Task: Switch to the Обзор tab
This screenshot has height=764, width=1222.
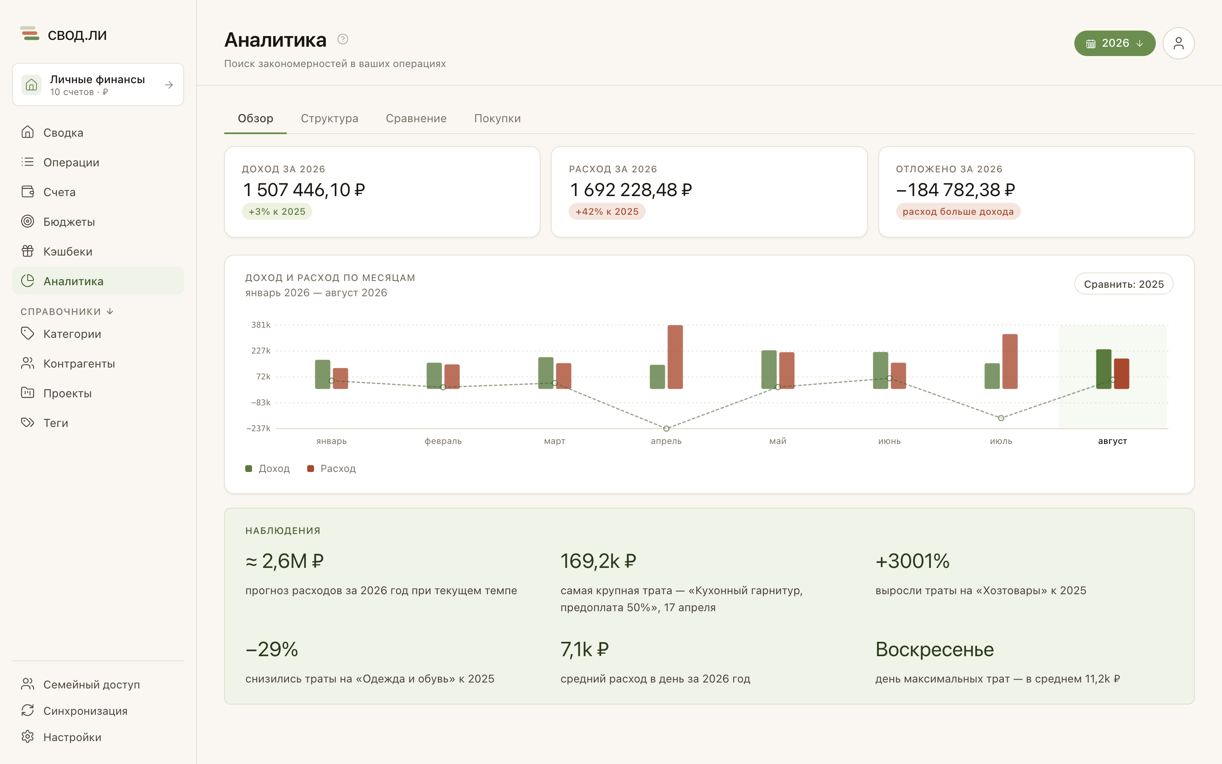Action: (255, 119)
